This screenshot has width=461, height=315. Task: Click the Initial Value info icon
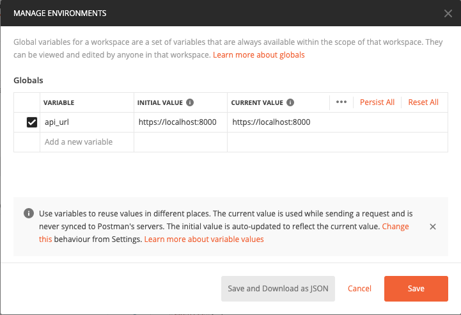(x=190, y=102)
